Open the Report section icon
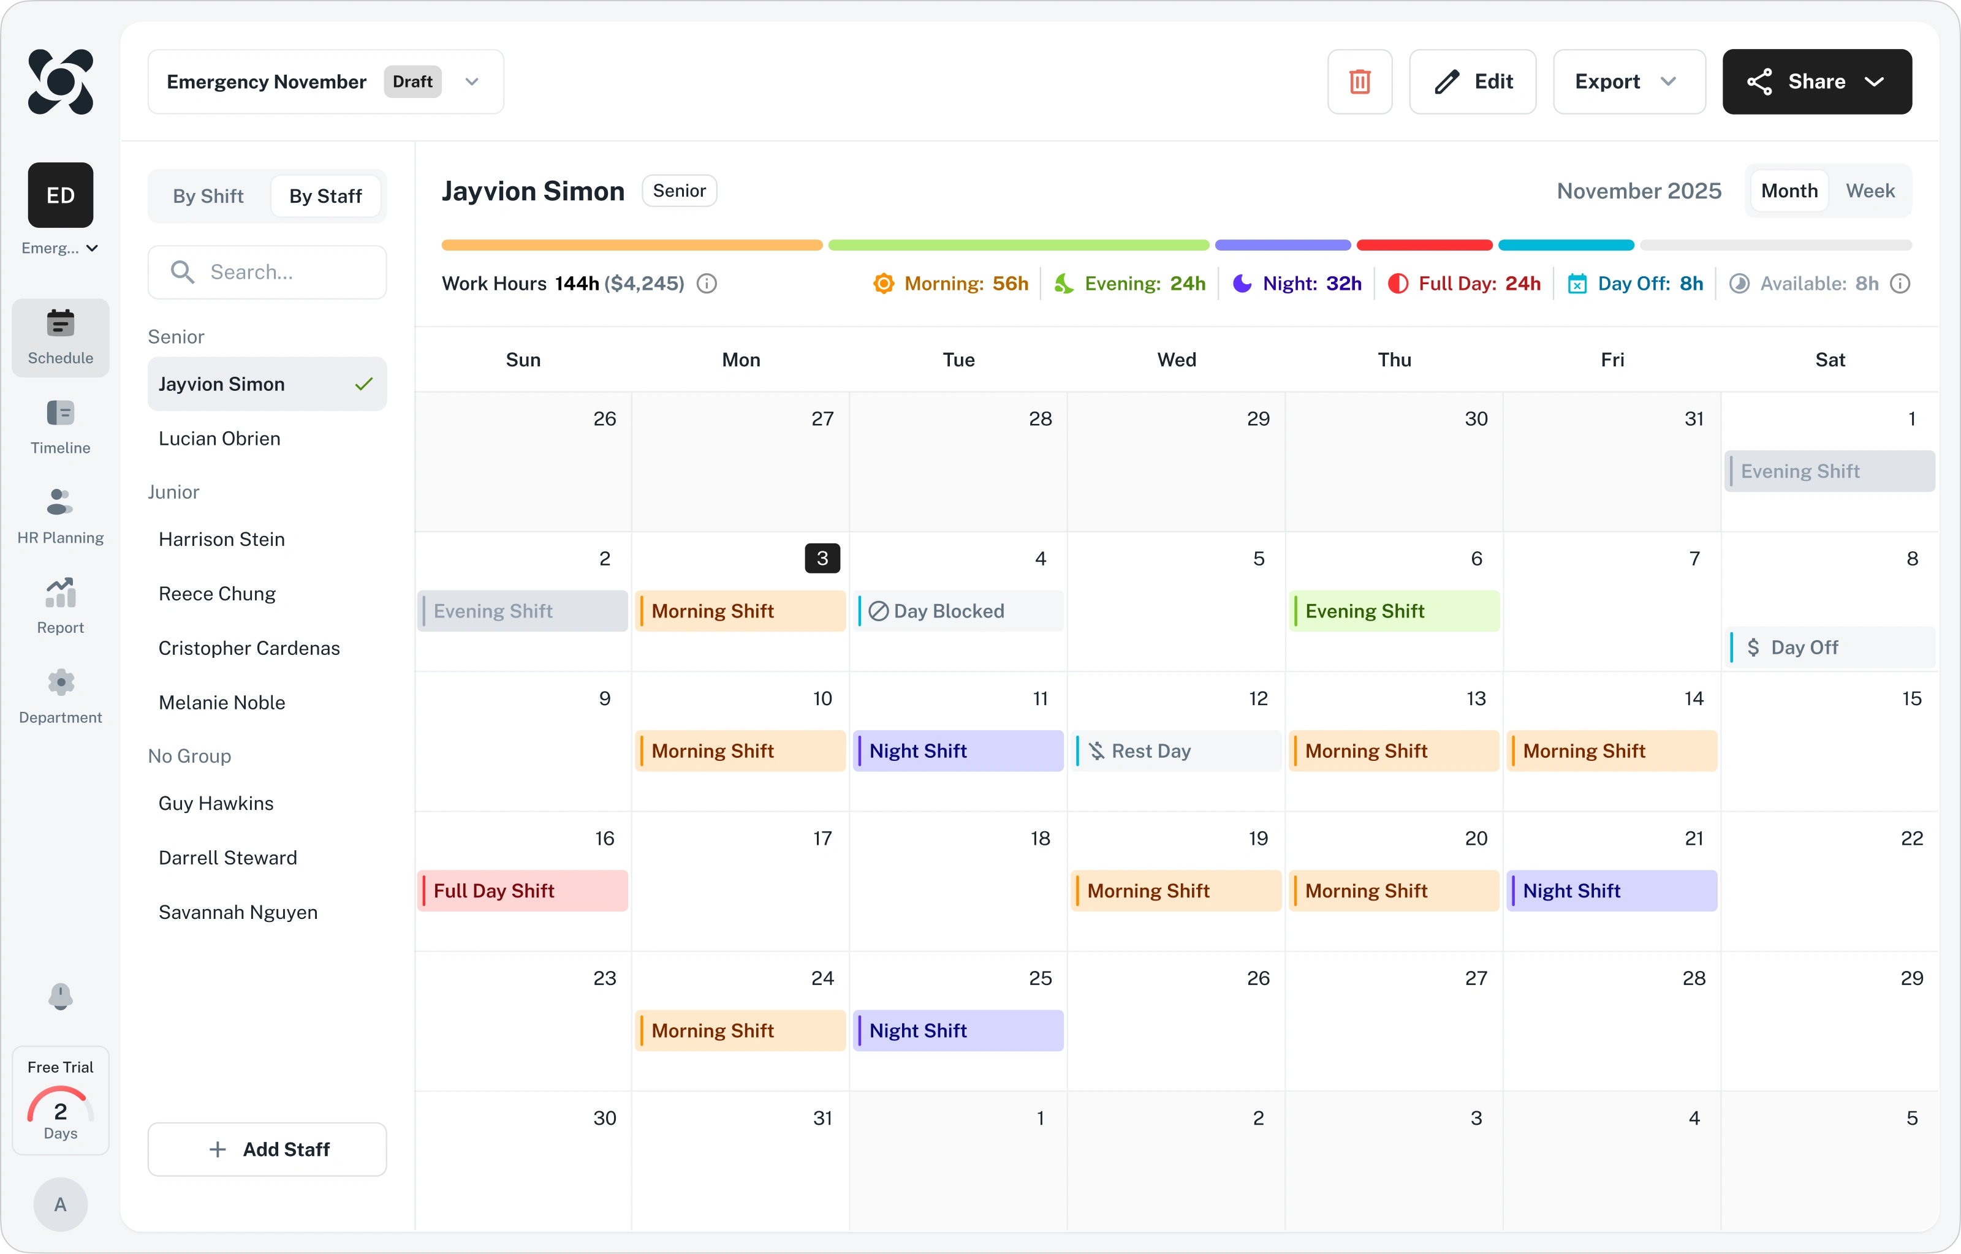Image resolution: width=1961 pixels, height=1254 pixels. [60, 606]
